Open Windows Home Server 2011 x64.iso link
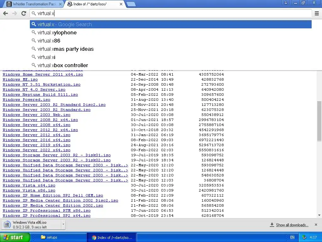Image resolution: width=322 pixels, height=242 pixels. (x=43, y=74)
